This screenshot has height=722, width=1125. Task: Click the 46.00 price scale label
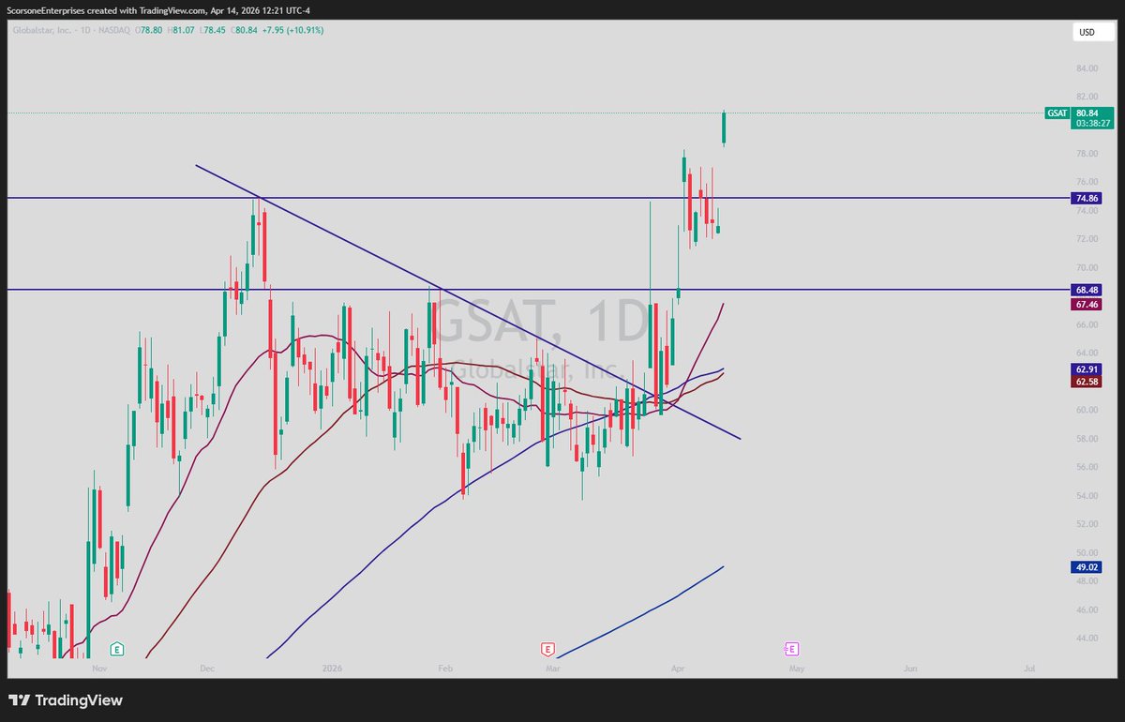click(1087, 610)
